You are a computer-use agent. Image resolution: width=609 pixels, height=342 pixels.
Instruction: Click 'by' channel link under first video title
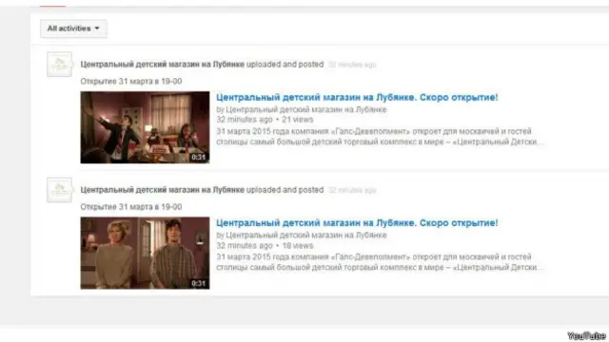tap(306, 110)
